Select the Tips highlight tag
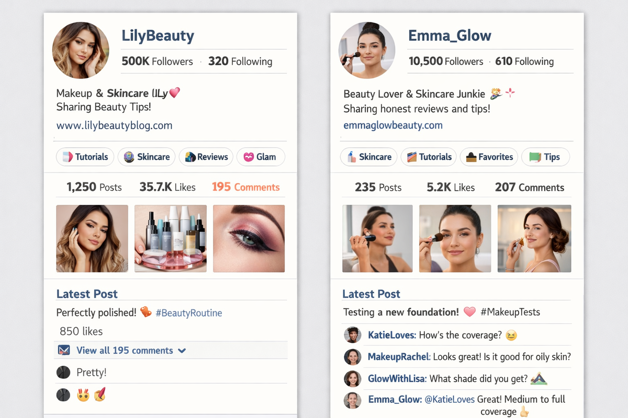 545,157
